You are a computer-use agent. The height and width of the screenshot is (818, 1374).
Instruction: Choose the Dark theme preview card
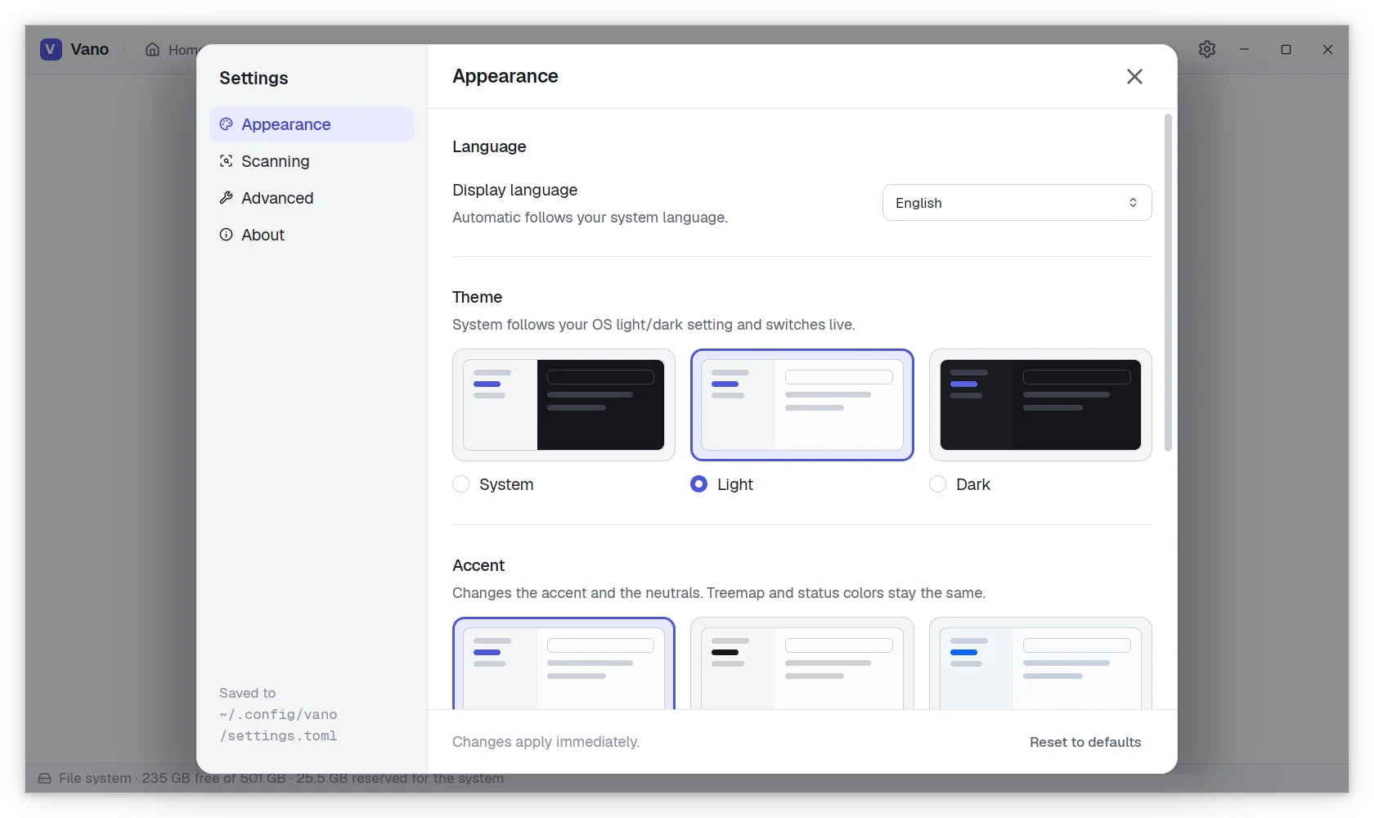point(1040,405)
